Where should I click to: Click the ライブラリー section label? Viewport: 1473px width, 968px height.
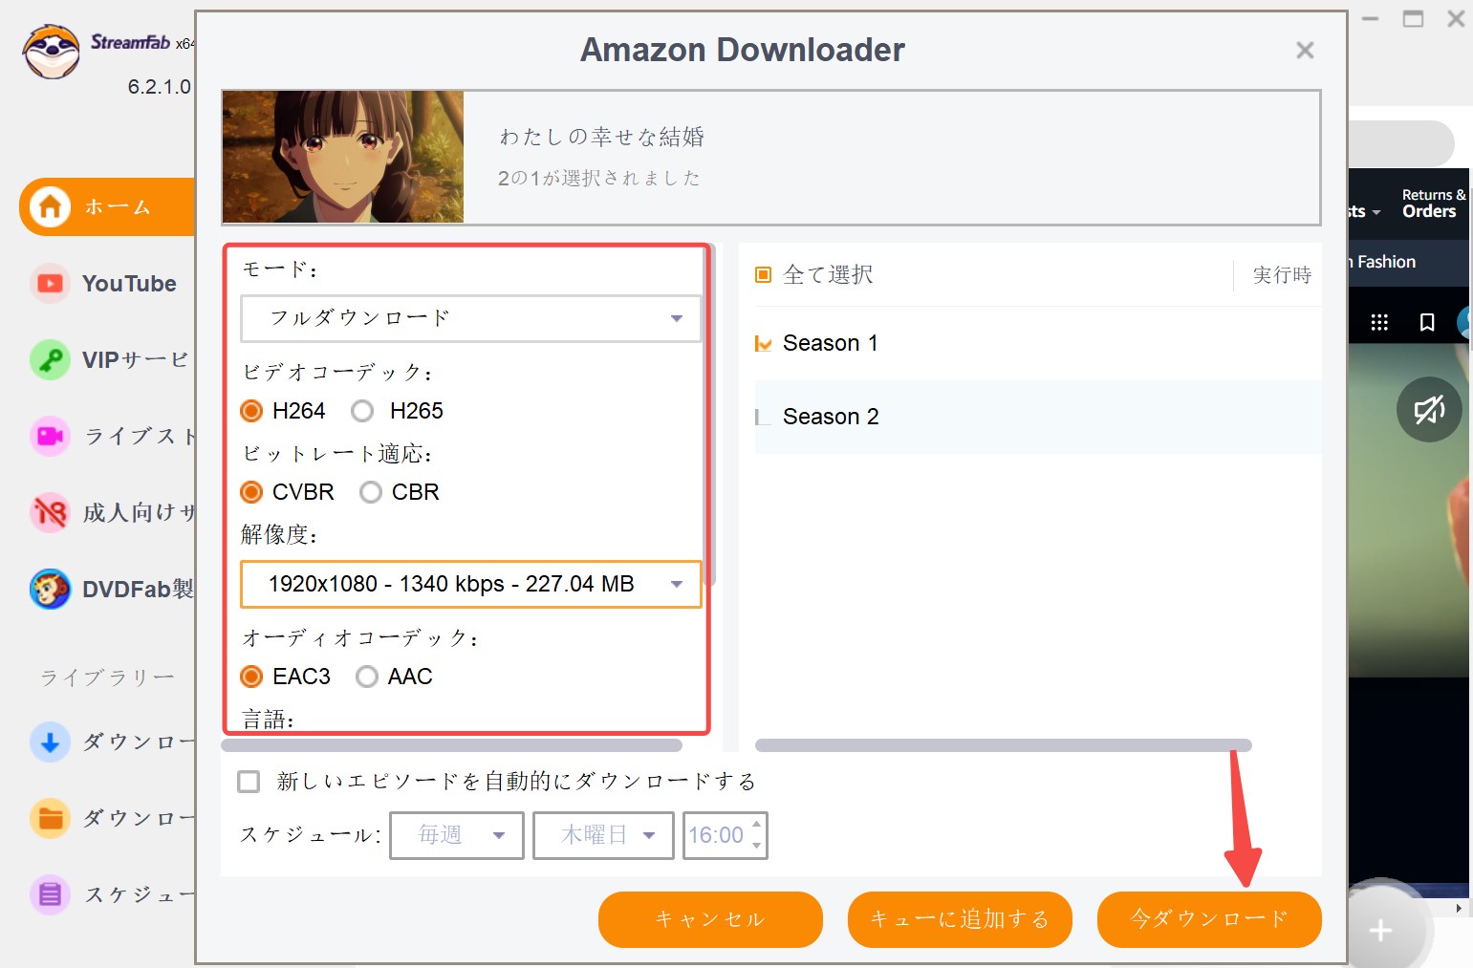(x=107, y=678)
